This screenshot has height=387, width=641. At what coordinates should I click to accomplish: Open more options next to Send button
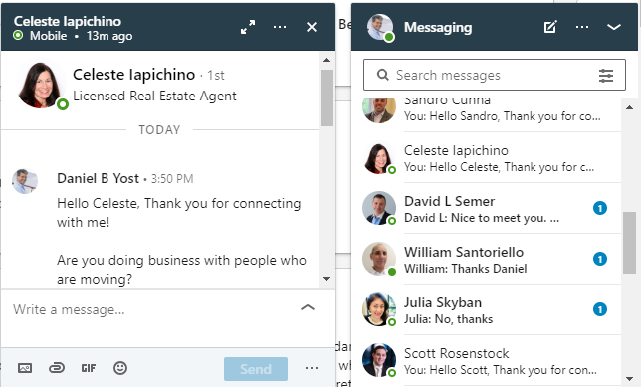click(x=312, y=368)
